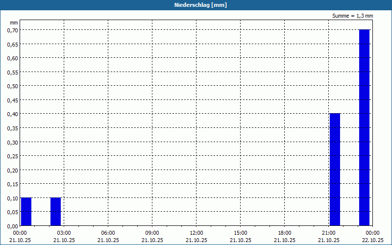Viewport: 392px width, 245px height.
Task: Click the 0,70 y-axis label
Action: [13, 30]
